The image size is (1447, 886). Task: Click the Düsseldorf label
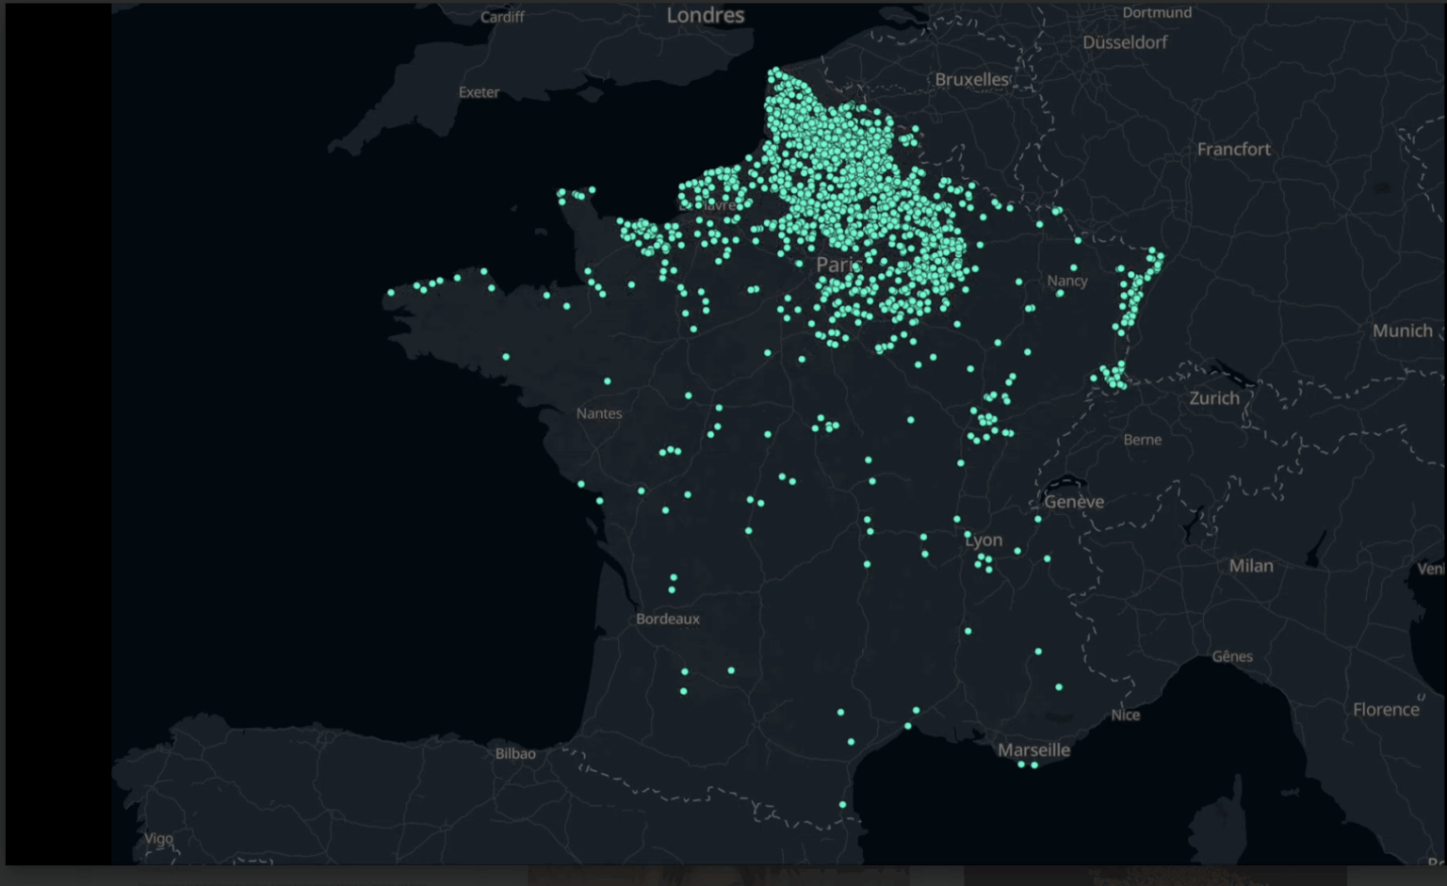pos(1124,42)
